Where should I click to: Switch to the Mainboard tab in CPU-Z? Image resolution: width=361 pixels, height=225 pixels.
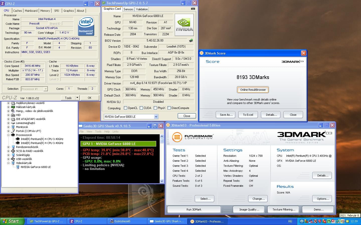31,11
